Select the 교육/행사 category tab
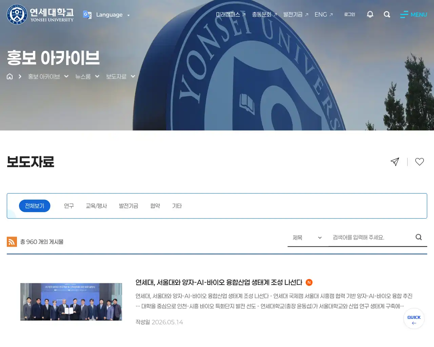Viewport: 434px width, 347px height. click(96, 206)
